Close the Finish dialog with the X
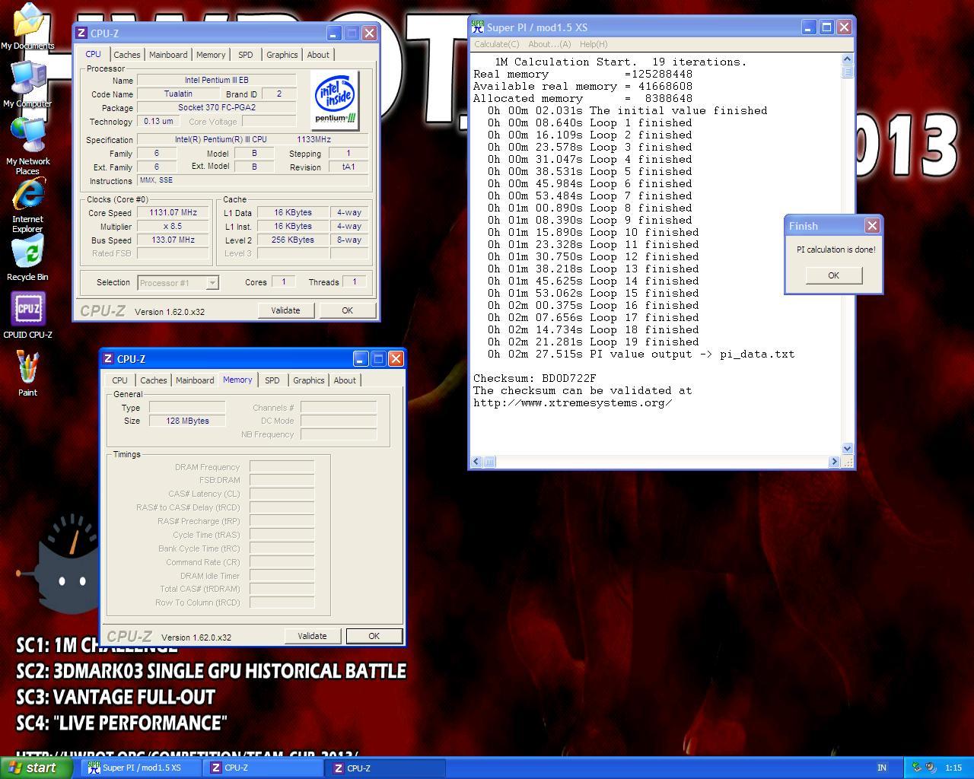974x779 pixels. (x=872, y=226)
